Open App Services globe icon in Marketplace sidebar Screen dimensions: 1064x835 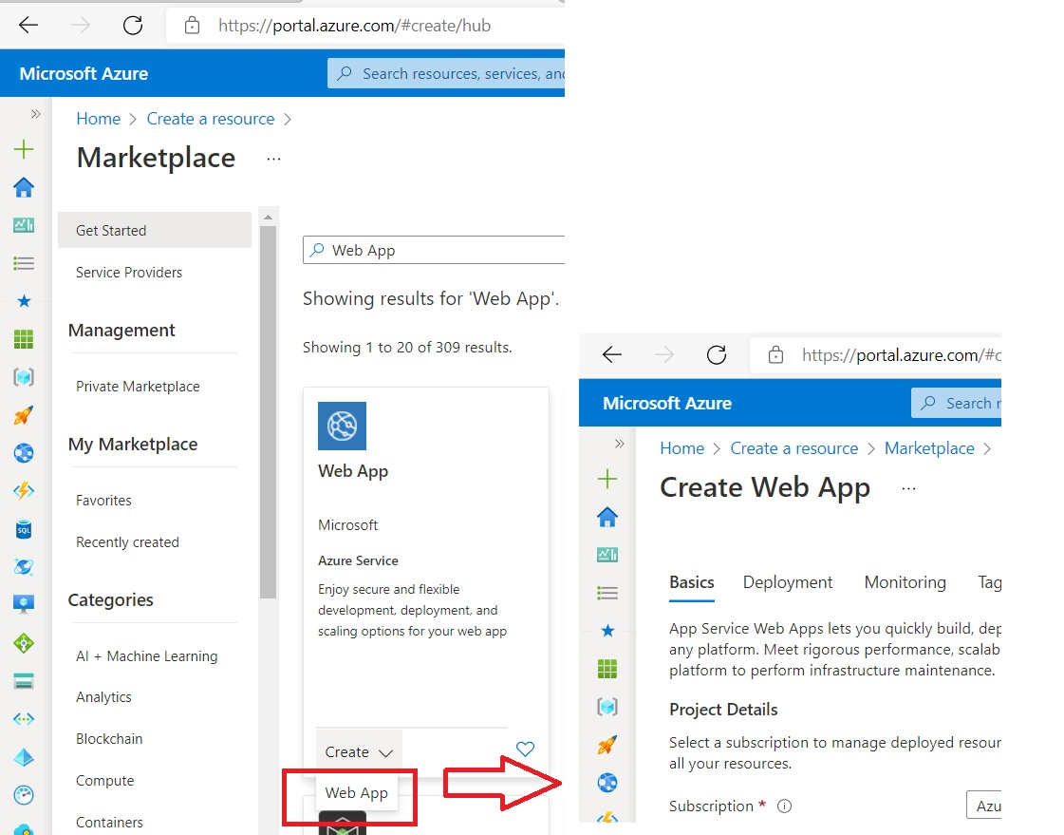(x=24, y=453)
